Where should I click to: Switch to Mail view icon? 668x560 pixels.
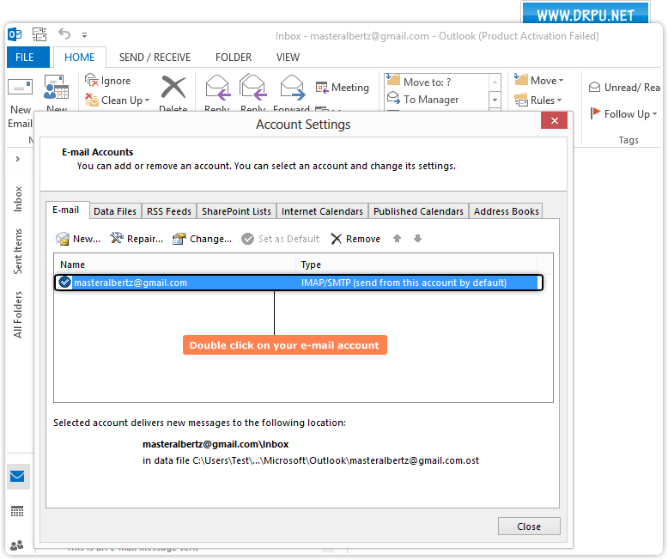click(18, 476)
